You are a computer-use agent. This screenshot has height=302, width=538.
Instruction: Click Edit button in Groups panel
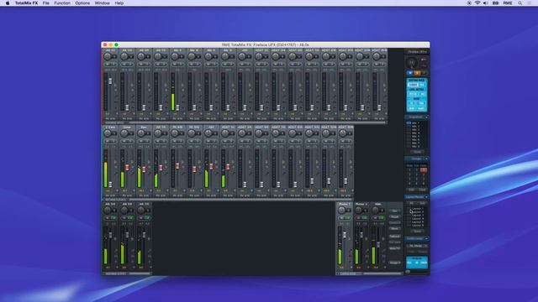pos(411,190)
